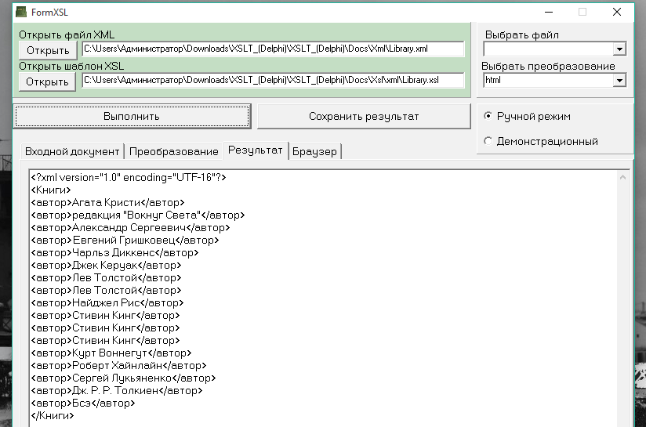Minimize the FormXSL window
The height and width of the screenshot is (427, 646).
(549, 12)
